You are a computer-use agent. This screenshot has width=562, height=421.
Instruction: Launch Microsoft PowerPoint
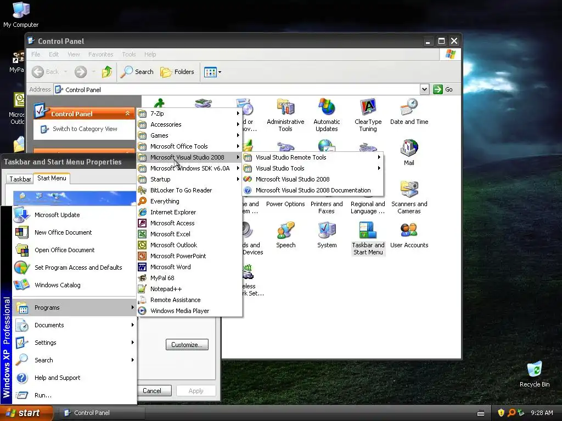pos(189,256)
